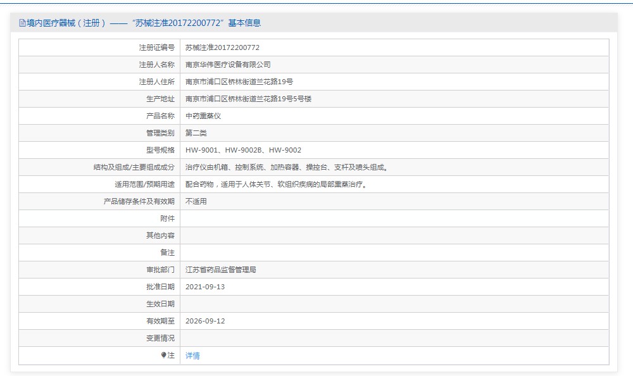Click the 批准日期 row label
Screen dimensions: 633x376
tap(160, 287)
